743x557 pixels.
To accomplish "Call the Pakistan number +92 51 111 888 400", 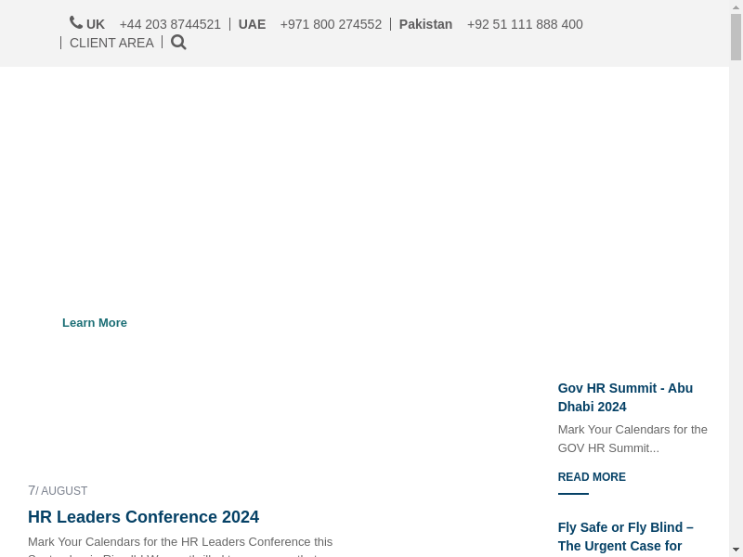I will click(525, 24).
